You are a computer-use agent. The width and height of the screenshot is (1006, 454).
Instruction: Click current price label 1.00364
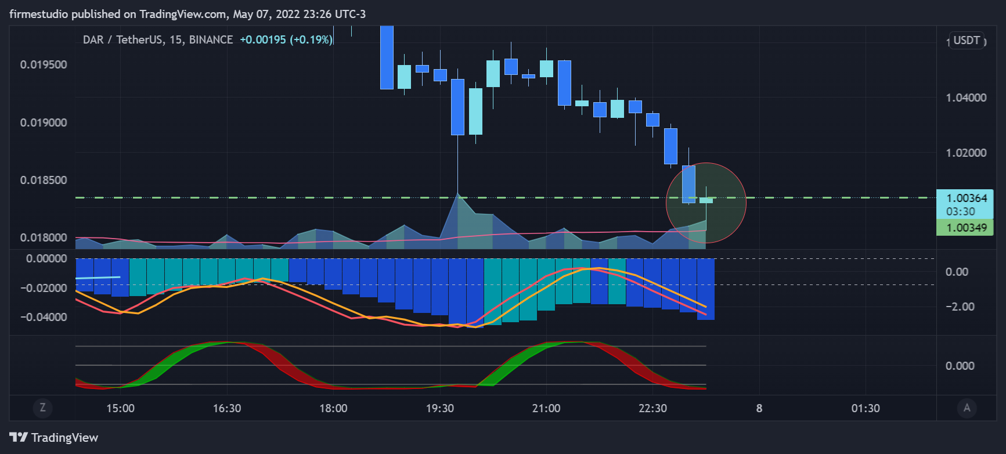coord(966,198)
